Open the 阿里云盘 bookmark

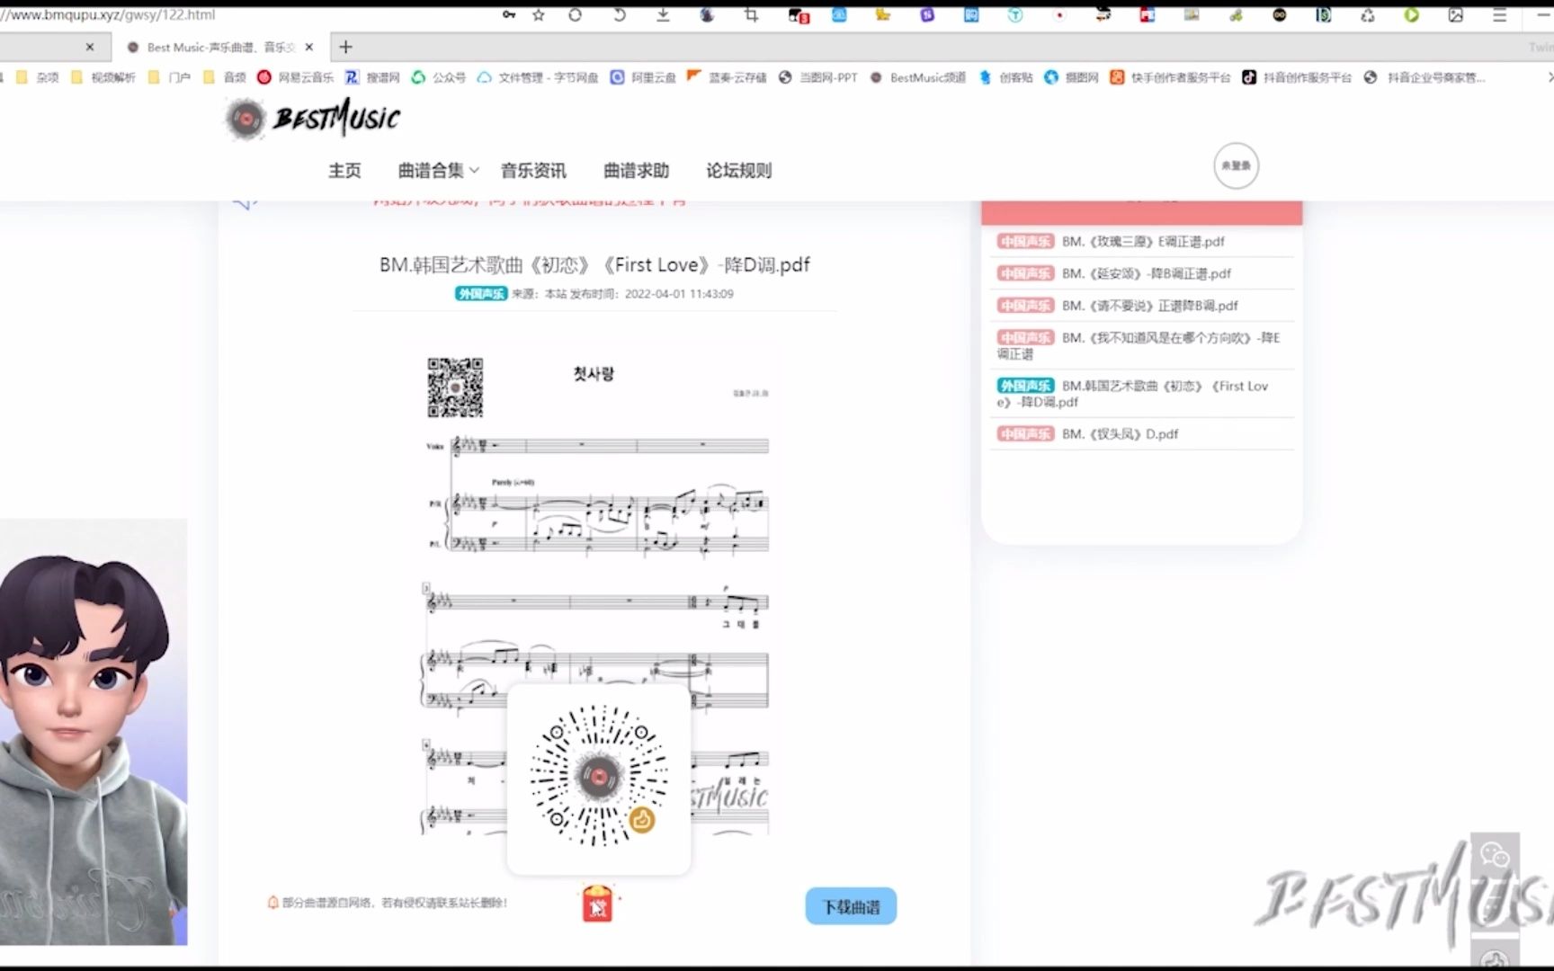pyautogui.click(x=643, y=77)
